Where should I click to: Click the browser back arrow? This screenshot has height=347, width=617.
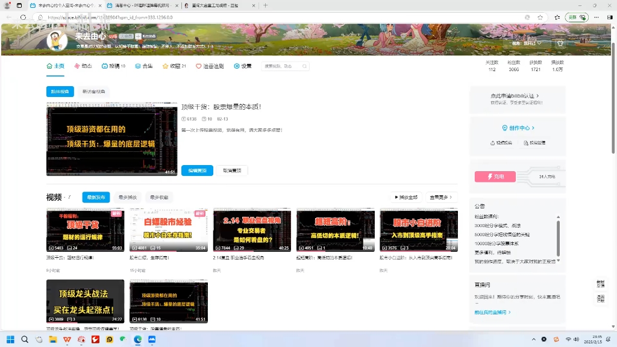[x=9, y=17]
